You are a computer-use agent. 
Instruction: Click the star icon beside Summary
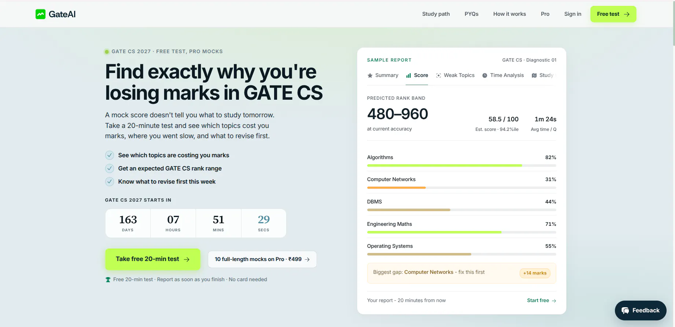click(370, 76)
